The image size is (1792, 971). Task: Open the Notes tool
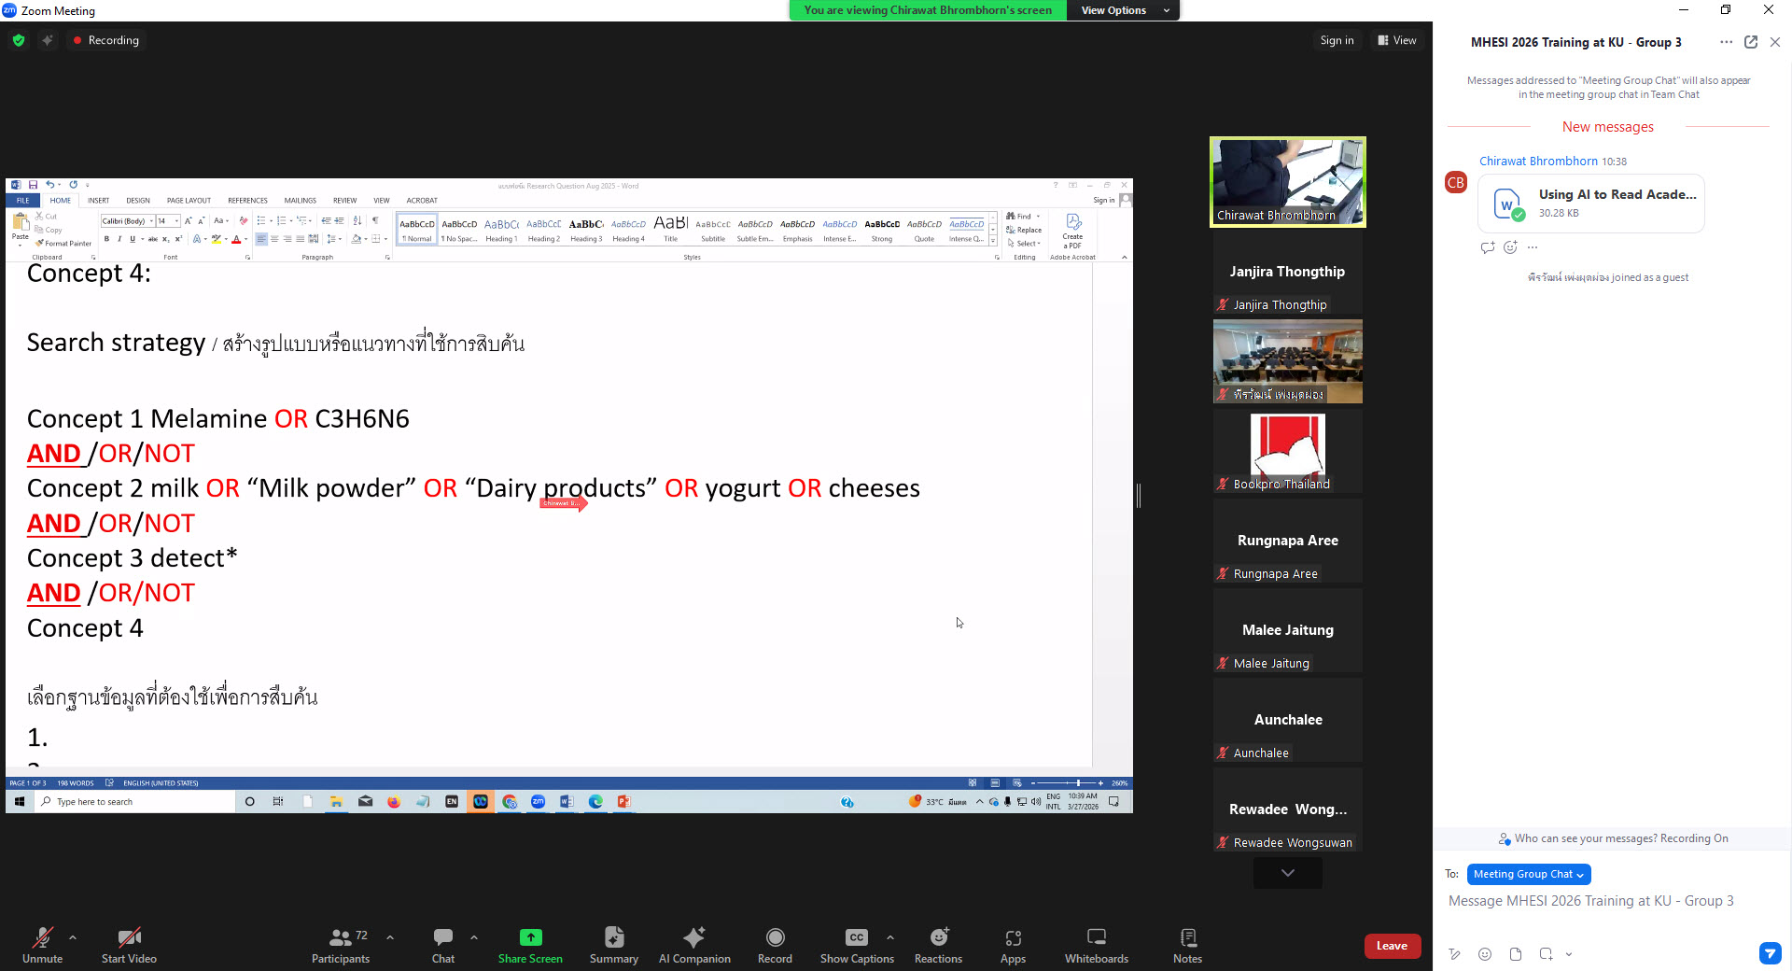1187,945
